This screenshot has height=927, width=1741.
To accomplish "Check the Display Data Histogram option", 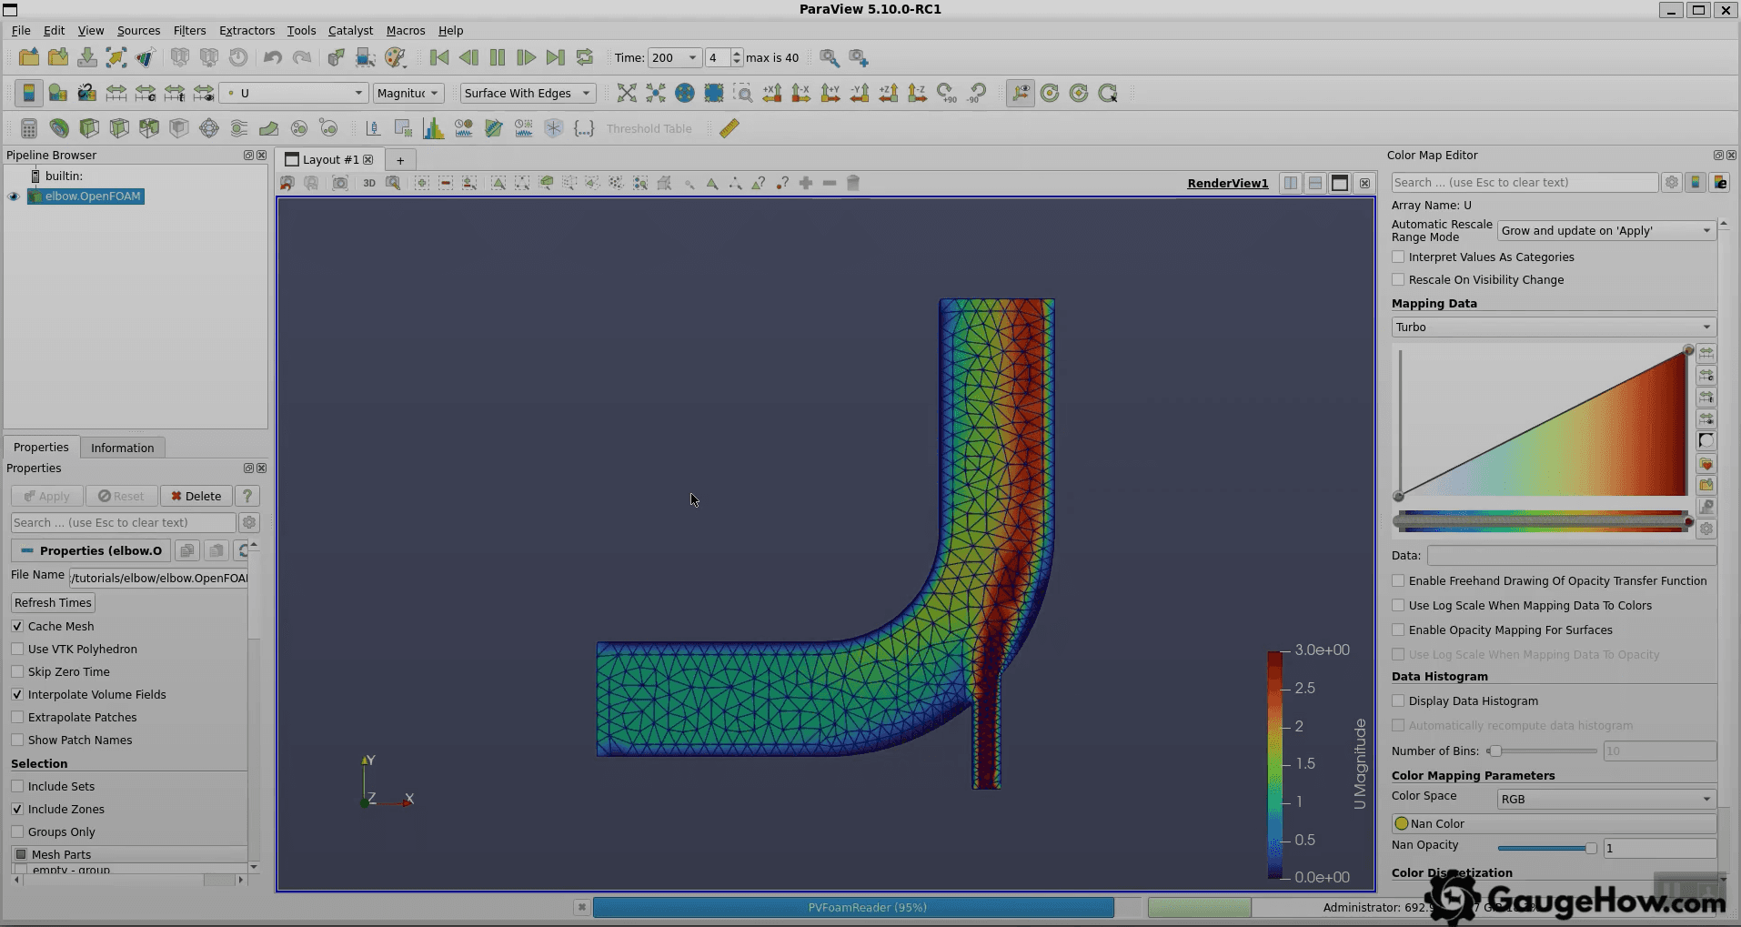I will (1399, 700).
